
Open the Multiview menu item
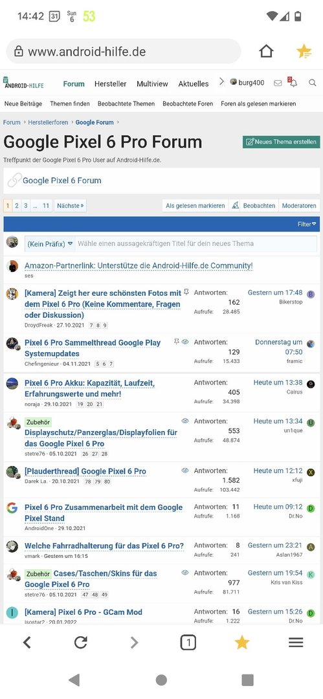[x=152, y=83]
